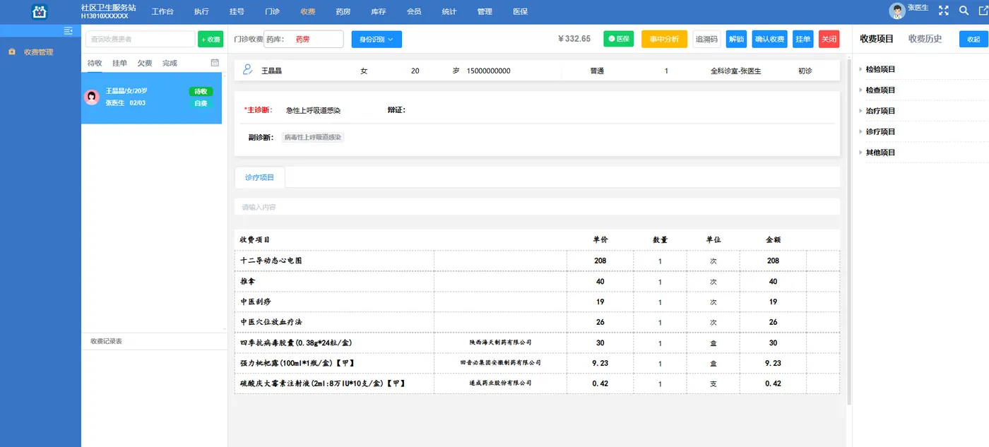Viewport: 989px width, 447px height.
Task: Open the 挂号 menu
Action: click(237, 12)
